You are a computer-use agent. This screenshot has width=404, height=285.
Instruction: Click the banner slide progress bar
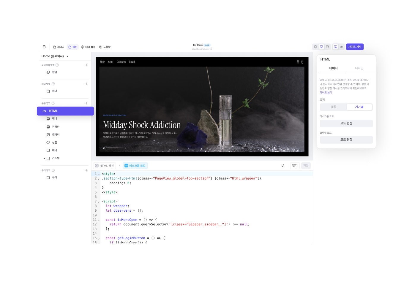tap(114, 148)
